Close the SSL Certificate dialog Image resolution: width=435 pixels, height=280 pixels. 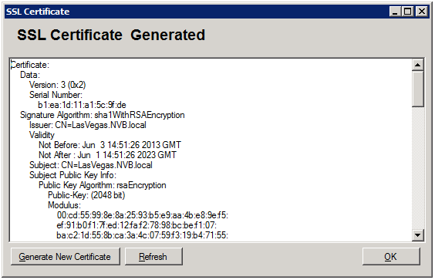(x=421, y=12)
